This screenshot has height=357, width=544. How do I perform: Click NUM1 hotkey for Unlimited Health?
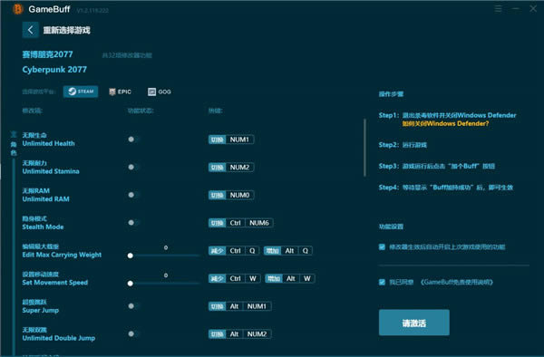point(231,140)
